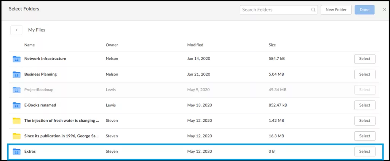Click owner Nelson in Network Infrastructure row
The width and height of the screenshot is (390, 161).
pos(112,59)
